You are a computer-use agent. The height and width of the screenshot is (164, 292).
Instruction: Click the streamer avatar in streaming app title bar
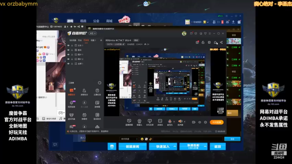[x=184, y=34]
